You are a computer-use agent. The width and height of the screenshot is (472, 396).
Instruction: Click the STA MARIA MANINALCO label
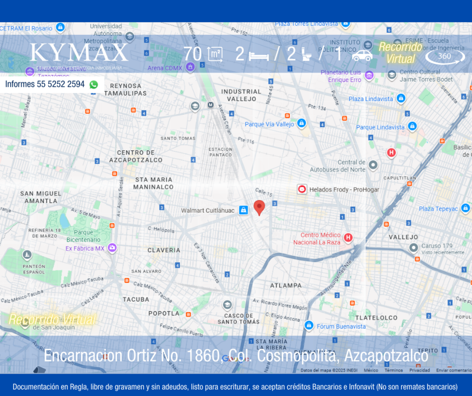click(153, 183)
